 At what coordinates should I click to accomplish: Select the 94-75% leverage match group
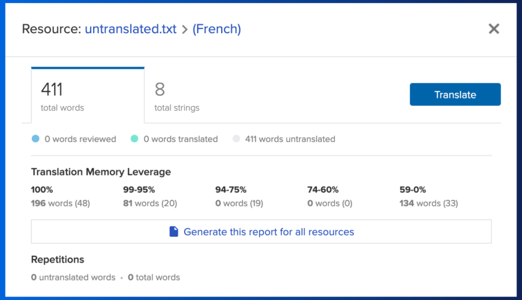(239, 196)
